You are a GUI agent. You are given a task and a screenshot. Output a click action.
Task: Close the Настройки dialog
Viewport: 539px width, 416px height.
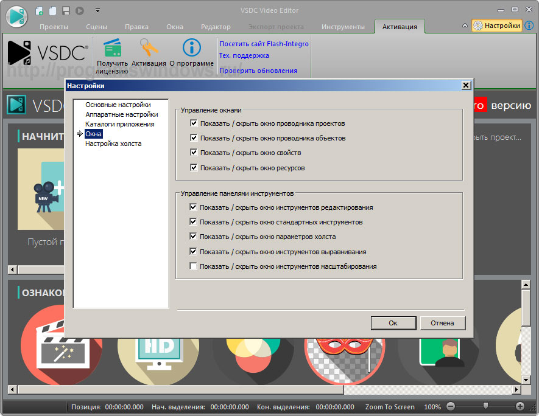pyautogui.click(x=466, y=85)
